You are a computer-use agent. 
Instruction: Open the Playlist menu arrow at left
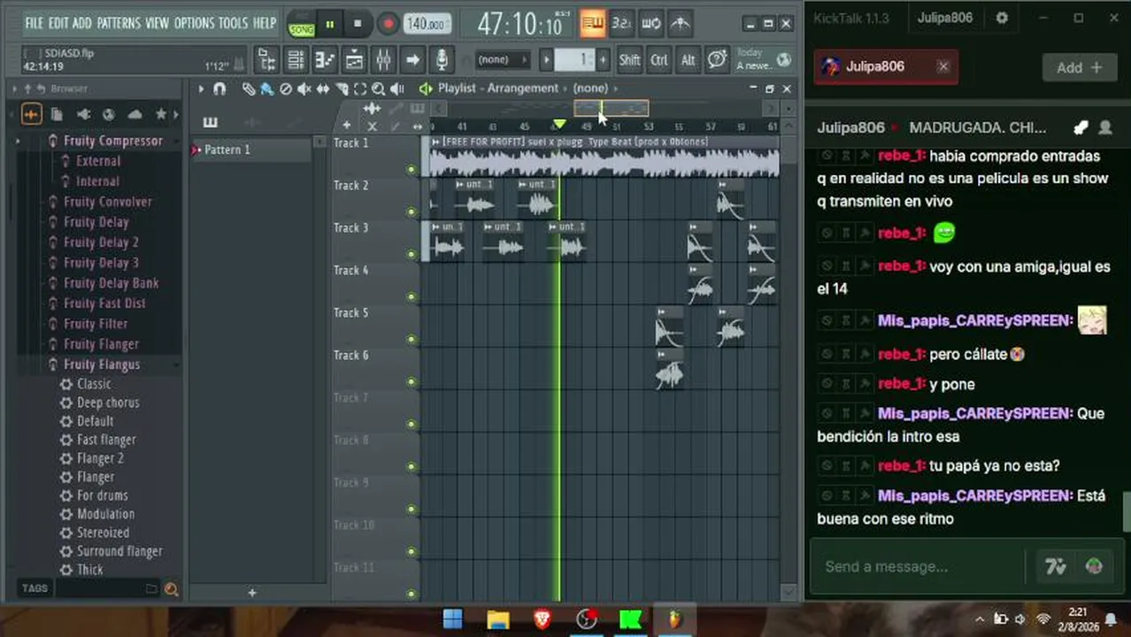tap(201, 88)
